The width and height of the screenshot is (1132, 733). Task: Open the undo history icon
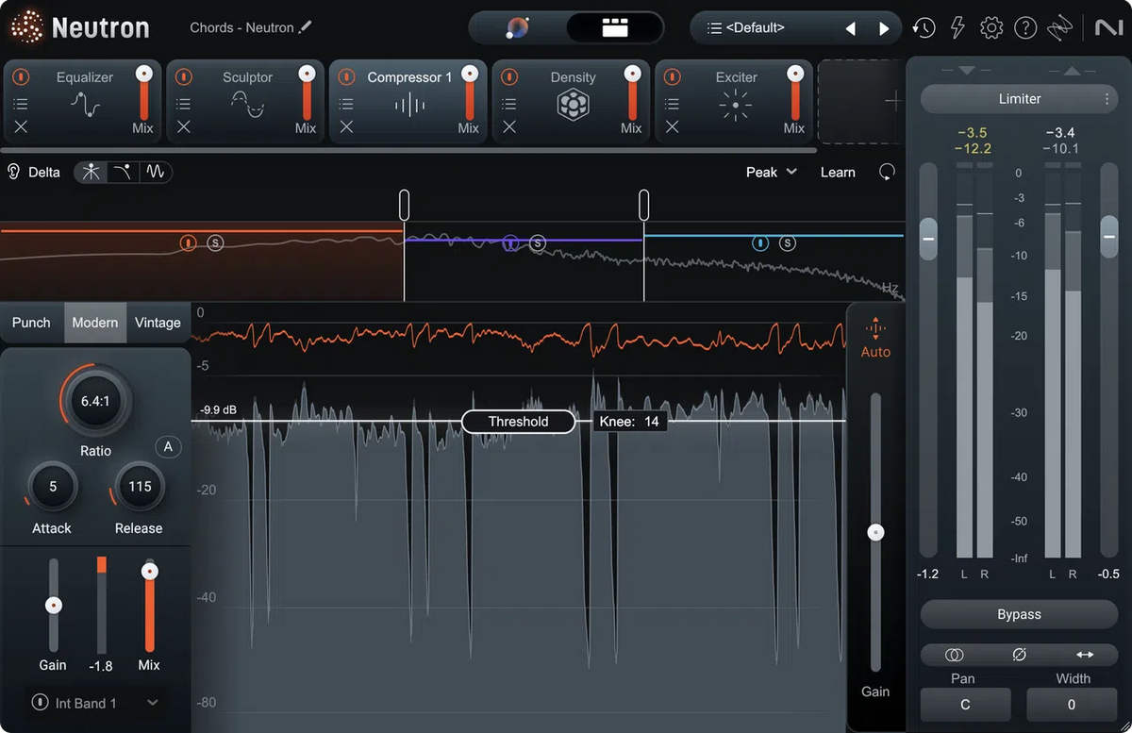(x=924, y=28)
